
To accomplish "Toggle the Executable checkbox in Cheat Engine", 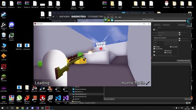I will [x=171, y=47].
